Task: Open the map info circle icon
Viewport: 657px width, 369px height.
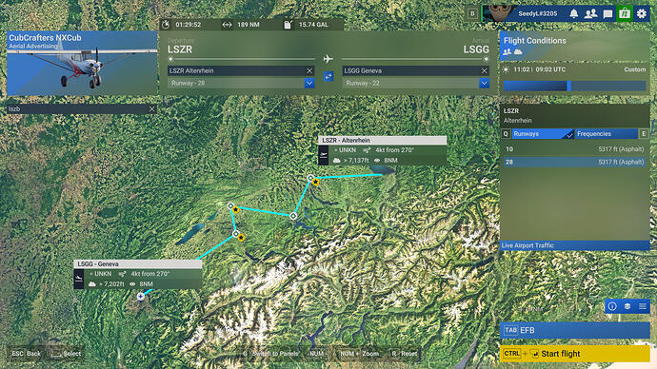Action: [x=612, y=306]
